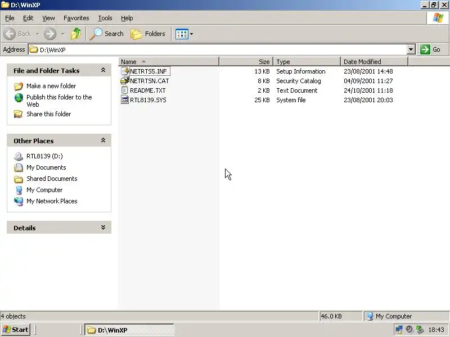Viewport: 450px width, 337px height.
Task: Sort files by Type column
Action: (x=307, y=62)
